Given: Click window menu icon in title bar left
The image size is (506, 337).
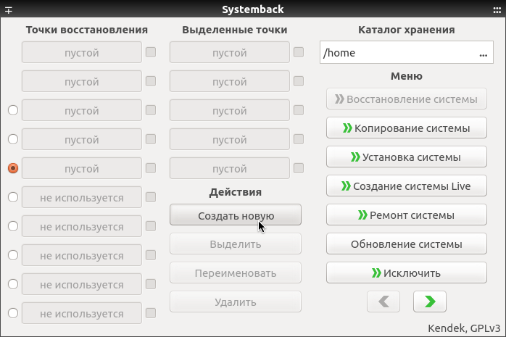Looking at the screenshot, I should [9, 9].
